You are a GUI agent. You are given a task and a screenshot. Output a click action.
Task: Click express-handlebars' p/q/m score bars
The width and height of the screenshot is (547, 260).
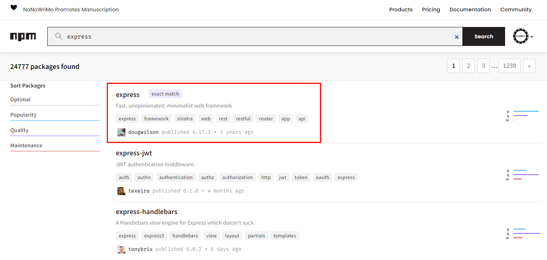pyautogui.click(x=523, y=233)
